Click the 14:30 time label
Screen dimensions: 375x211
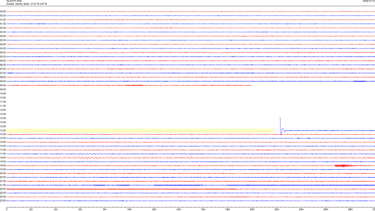[3, 131]
